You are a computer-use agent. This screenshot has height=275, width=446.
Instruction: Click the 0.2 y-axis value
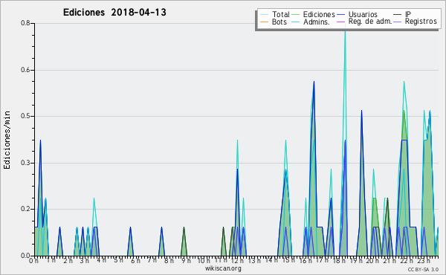point(25,209)
